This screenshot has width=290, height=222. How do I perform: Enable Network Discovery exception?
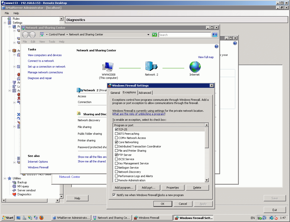(x=116, y=172)
